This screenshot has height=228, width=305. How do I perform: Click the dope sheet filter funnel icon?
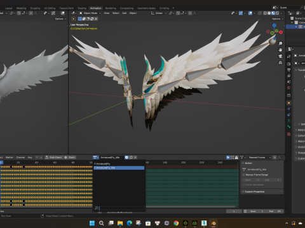[x=241, y=158]
